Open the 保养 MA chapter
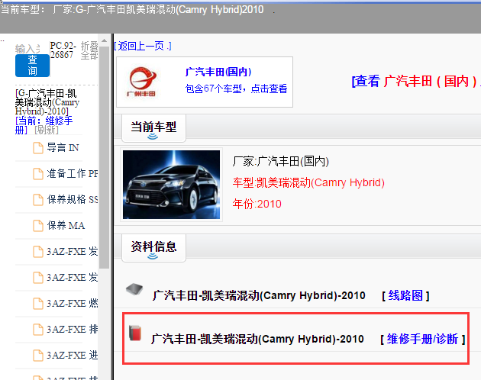The height and width of the screenshot is (380, 481). 66,225
